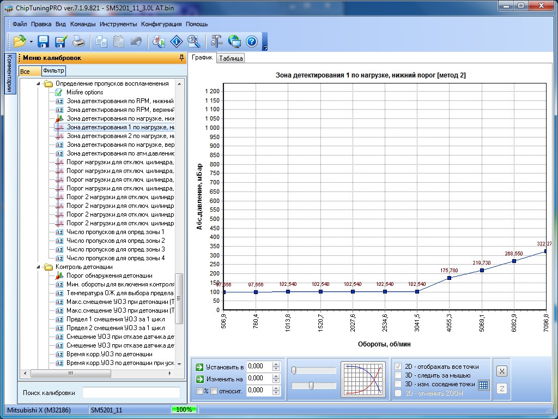
Task: Click the 'Поиск калибровки' search field
Action: pyautogui.click(x=131, y=393)
